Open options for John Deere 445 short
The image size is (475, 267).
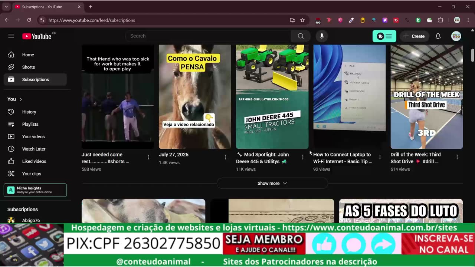(303, 157)
